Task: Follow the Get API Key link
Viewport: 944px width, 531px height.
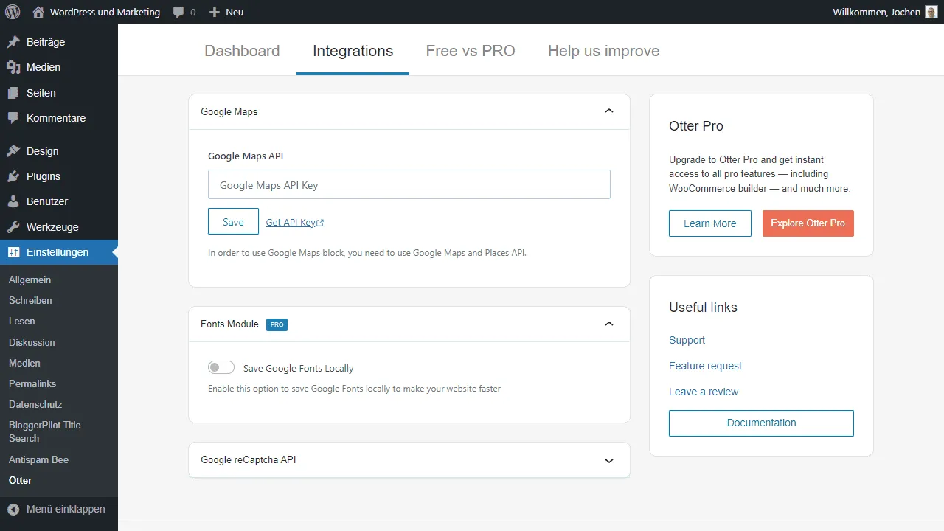Action: click(294, 223)
